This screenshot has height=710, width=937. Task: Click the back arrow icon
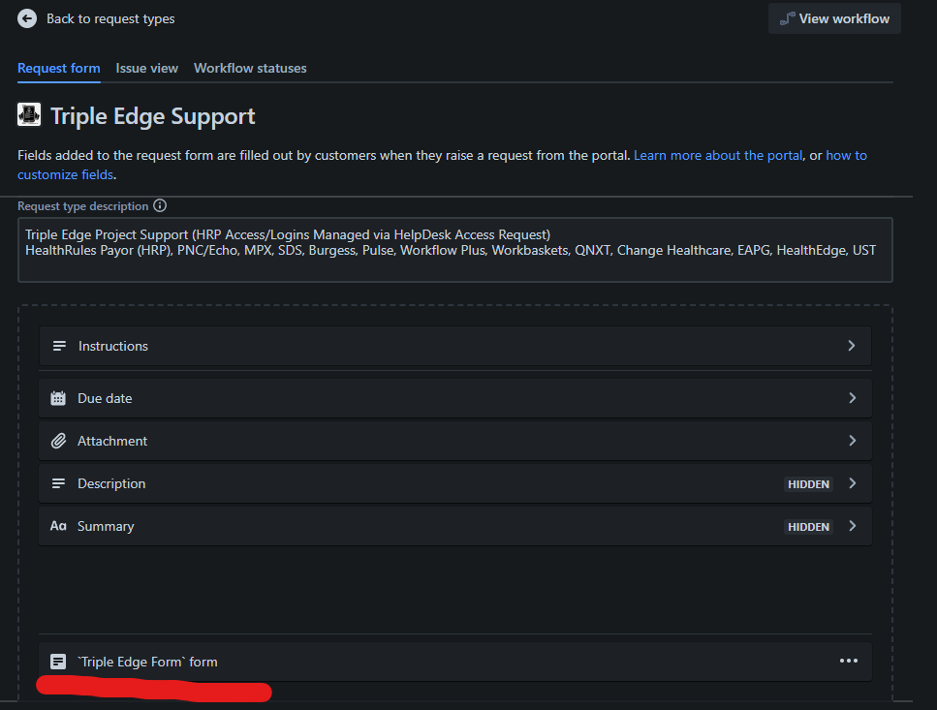pos(27,18)
